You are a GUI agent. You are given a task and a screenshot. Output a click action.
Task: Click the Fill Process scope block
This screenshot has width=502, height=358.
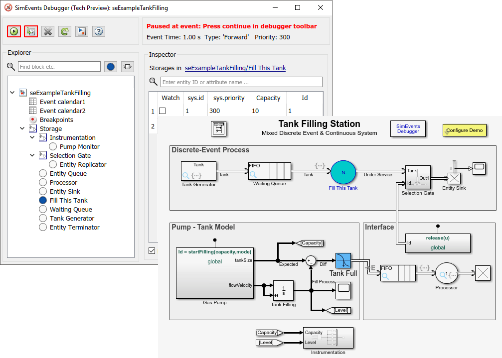343,291
